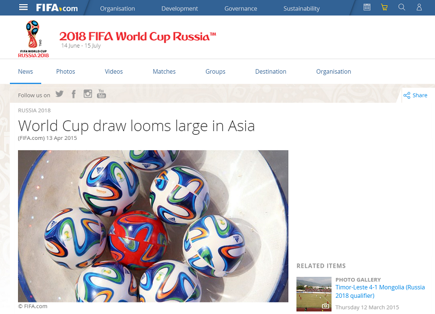Screen dimensions: 435x314
Task: Open the hamburger menu icon
Action: (x=23, y=7)
